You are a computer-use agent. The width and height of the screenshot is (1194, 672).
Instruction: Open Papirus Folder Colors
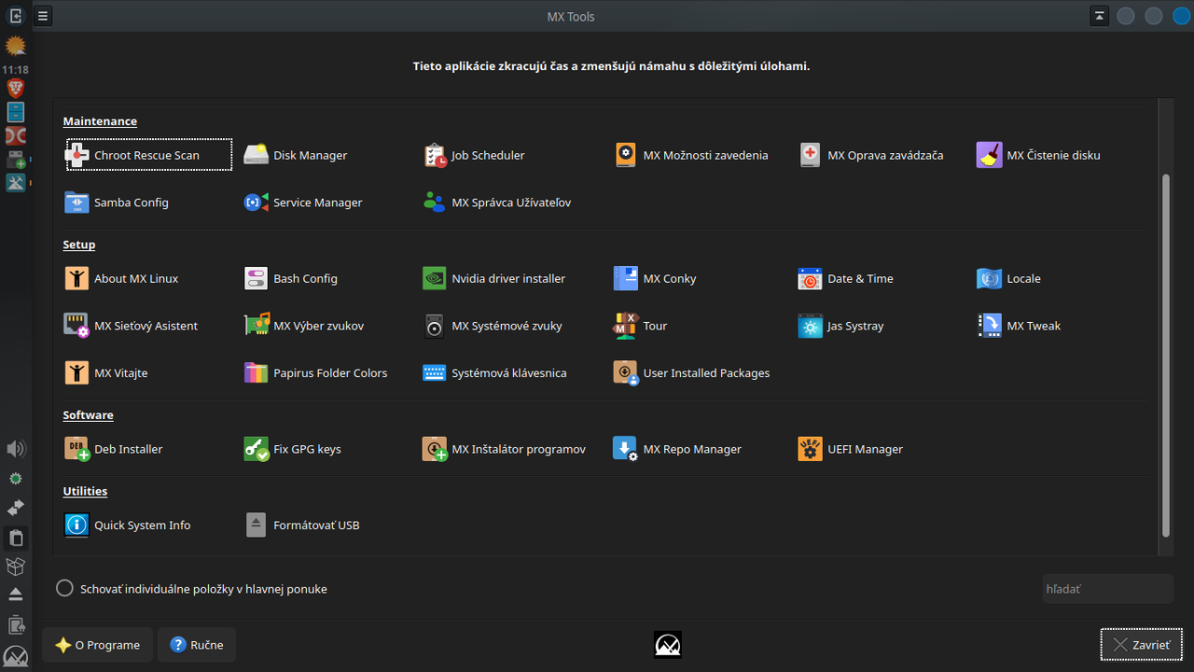pyautogui.click(x=315, y=372)
